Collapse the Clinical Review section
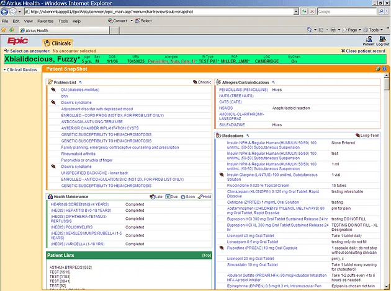 [x=4, y=70]
